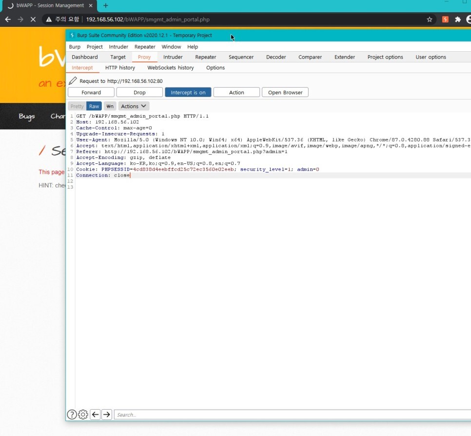Stop loading the page with the X icon
The image size is (471, 436).
pyautogui.click(x=33, y=20)
